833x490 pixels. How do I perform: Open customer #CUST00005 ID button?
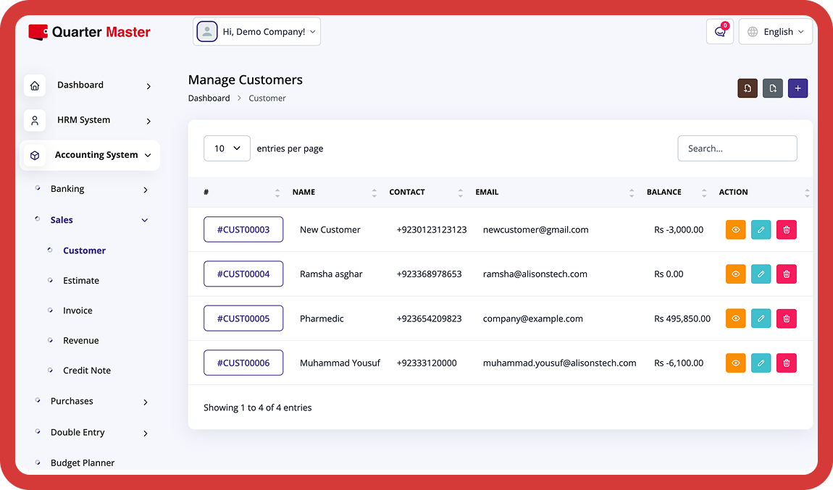point(243,318)
